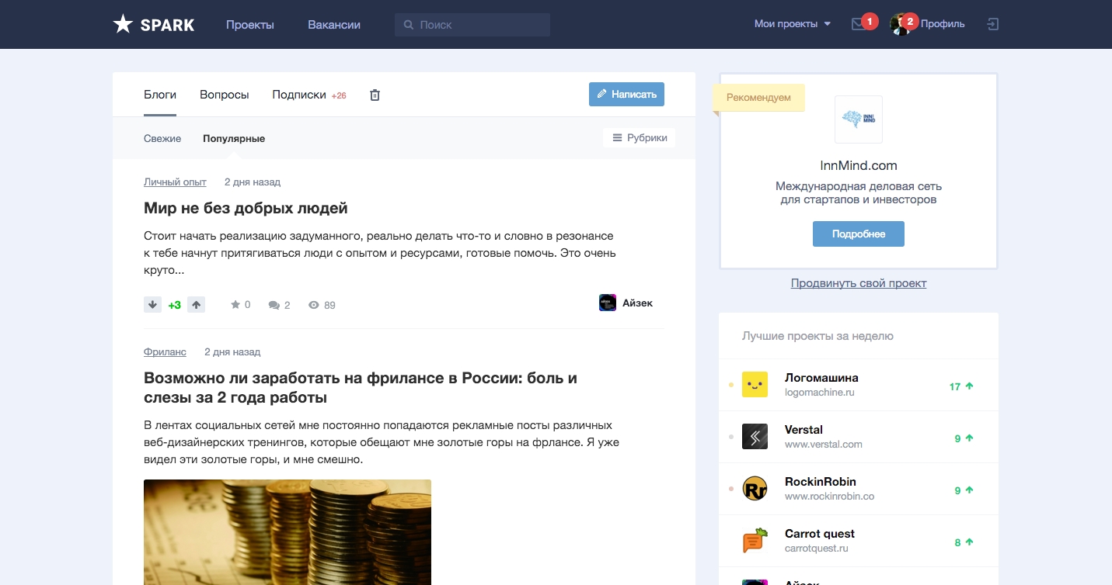This screenshot has height=585, width=1112.
Task: Switch to the Свежие filter
Action: click(x=162, y=138)
